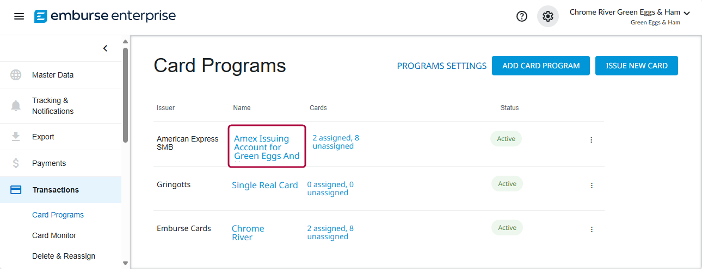Click the Transactions credit card icon

16,190
